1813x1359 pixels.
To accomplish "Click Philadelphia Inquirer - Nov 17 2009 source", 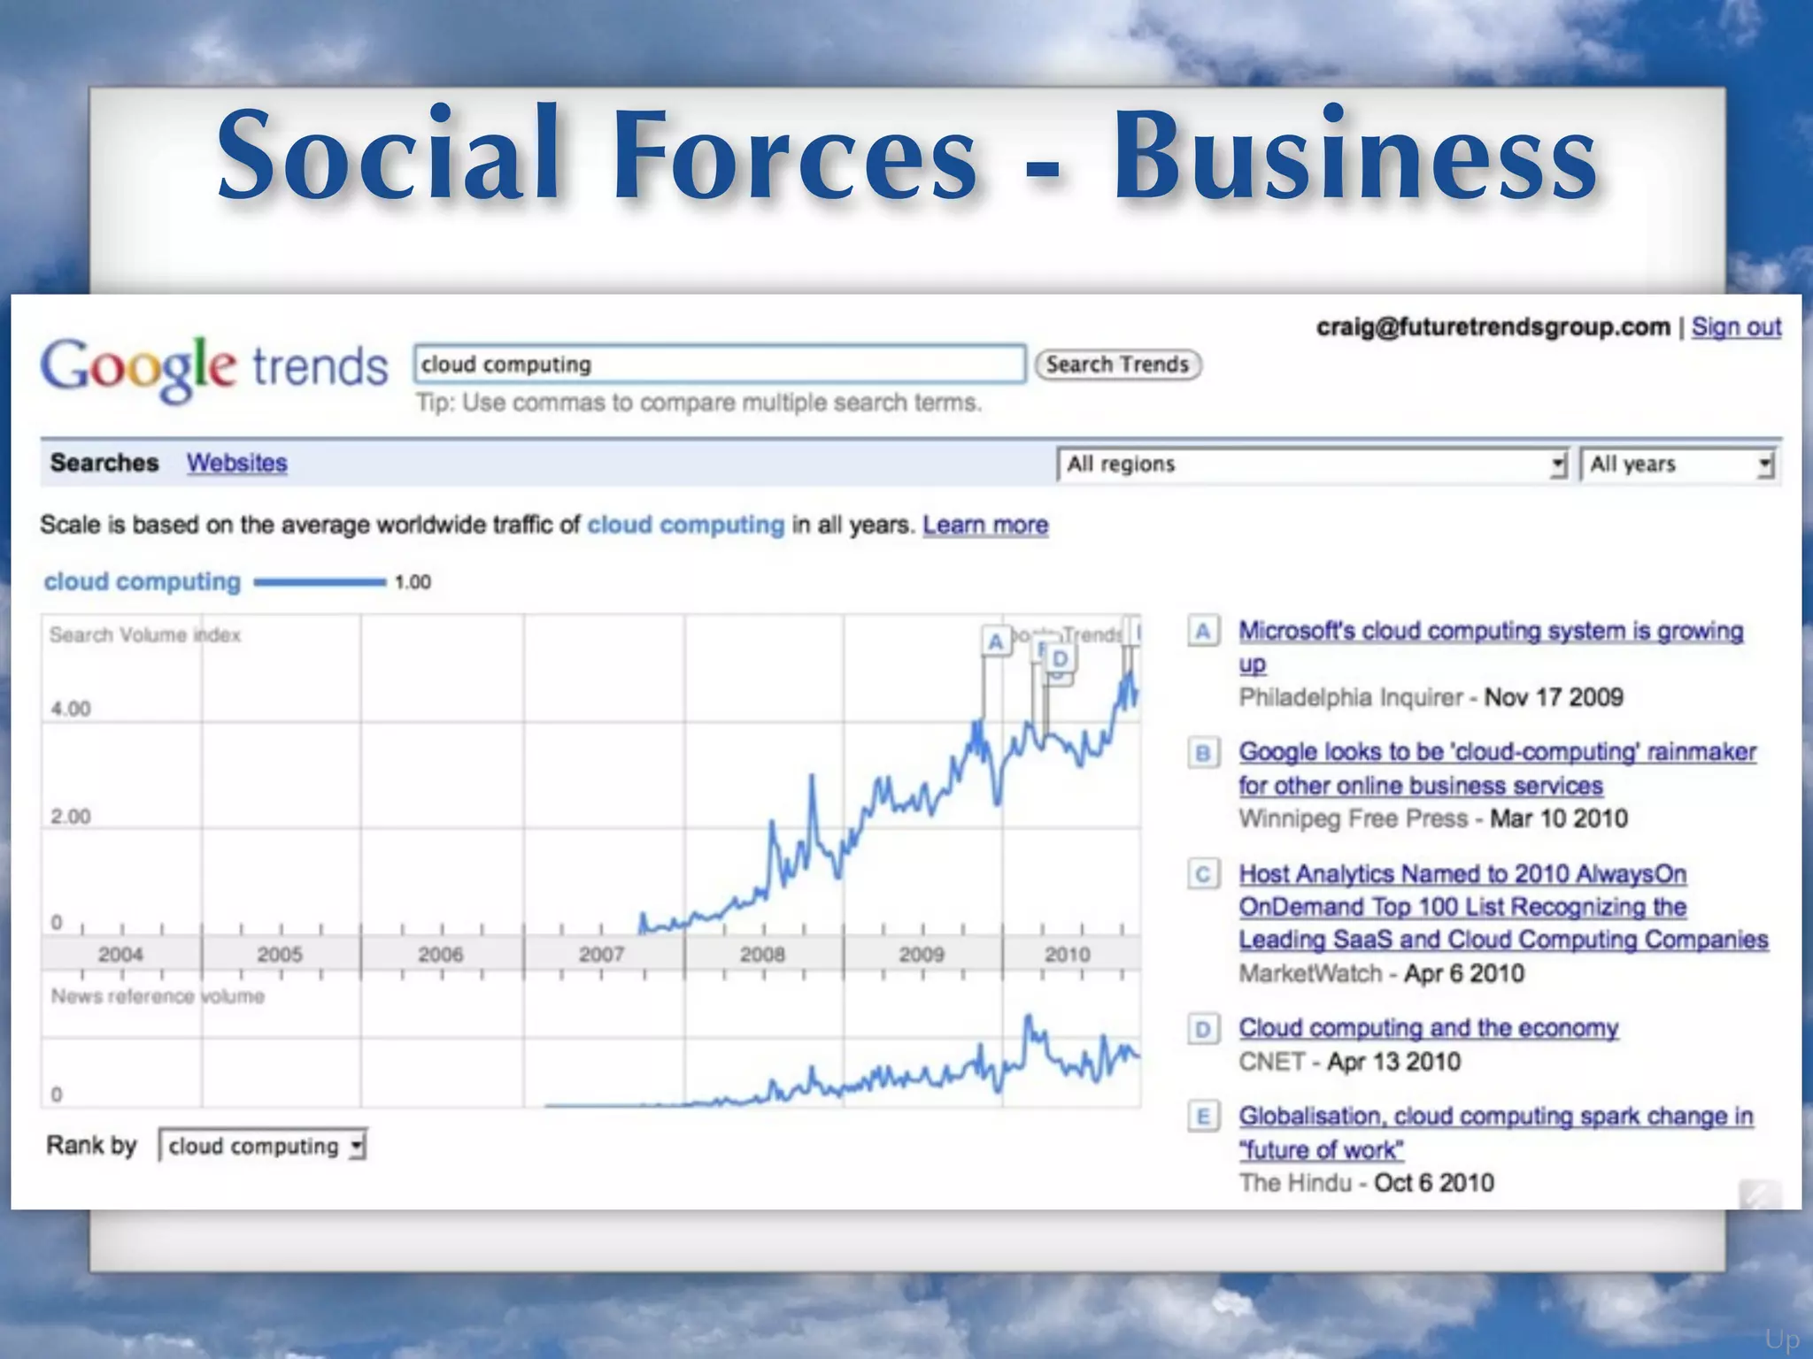I will coord(1431,697).
